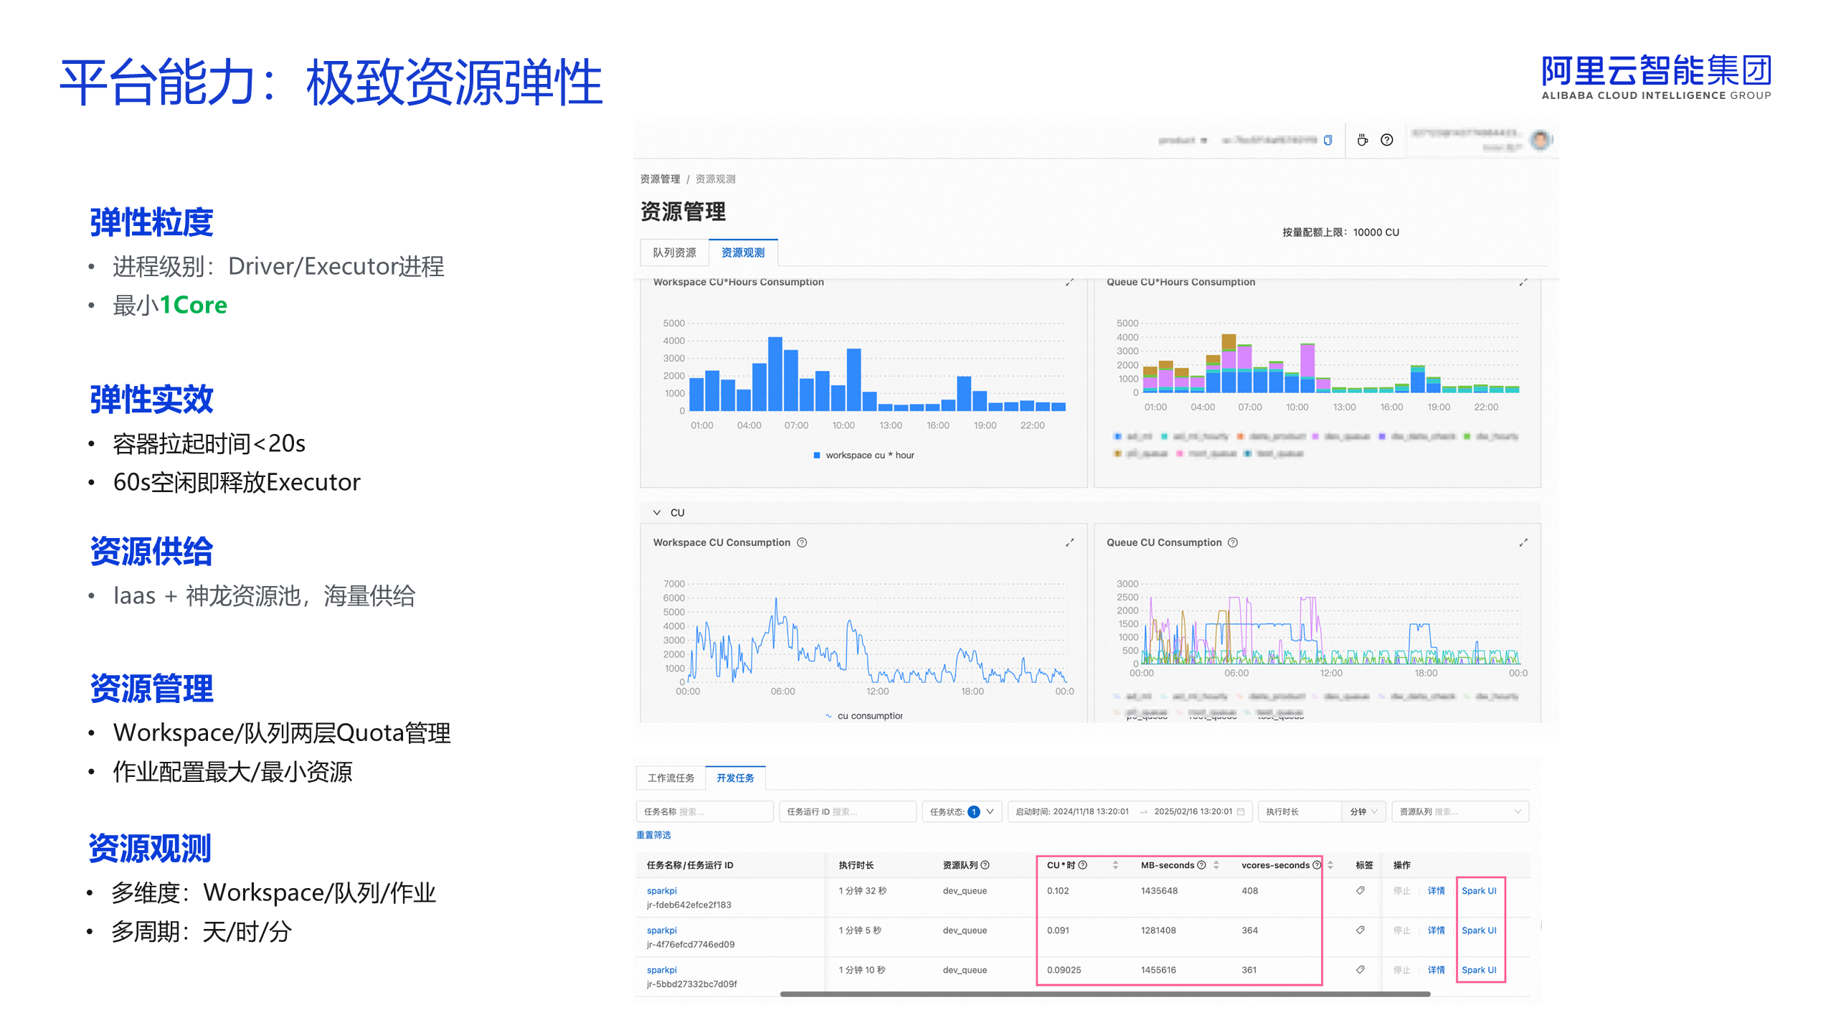Open the calendar icon in start time filter
Viewport: 1836px width, 1033px height.
click(1241, 812)
